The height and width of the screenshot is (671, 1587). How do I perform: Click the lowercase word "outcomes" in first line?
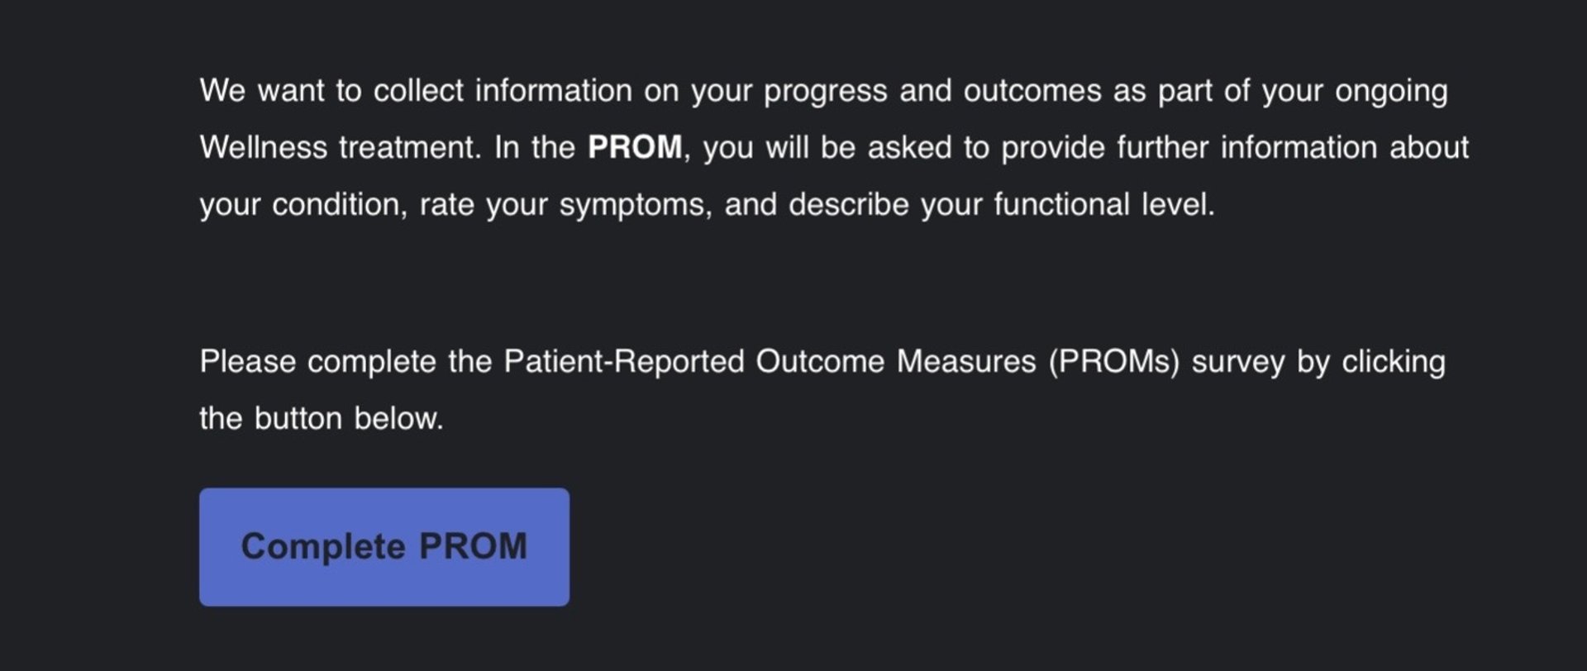[1032, 91]
